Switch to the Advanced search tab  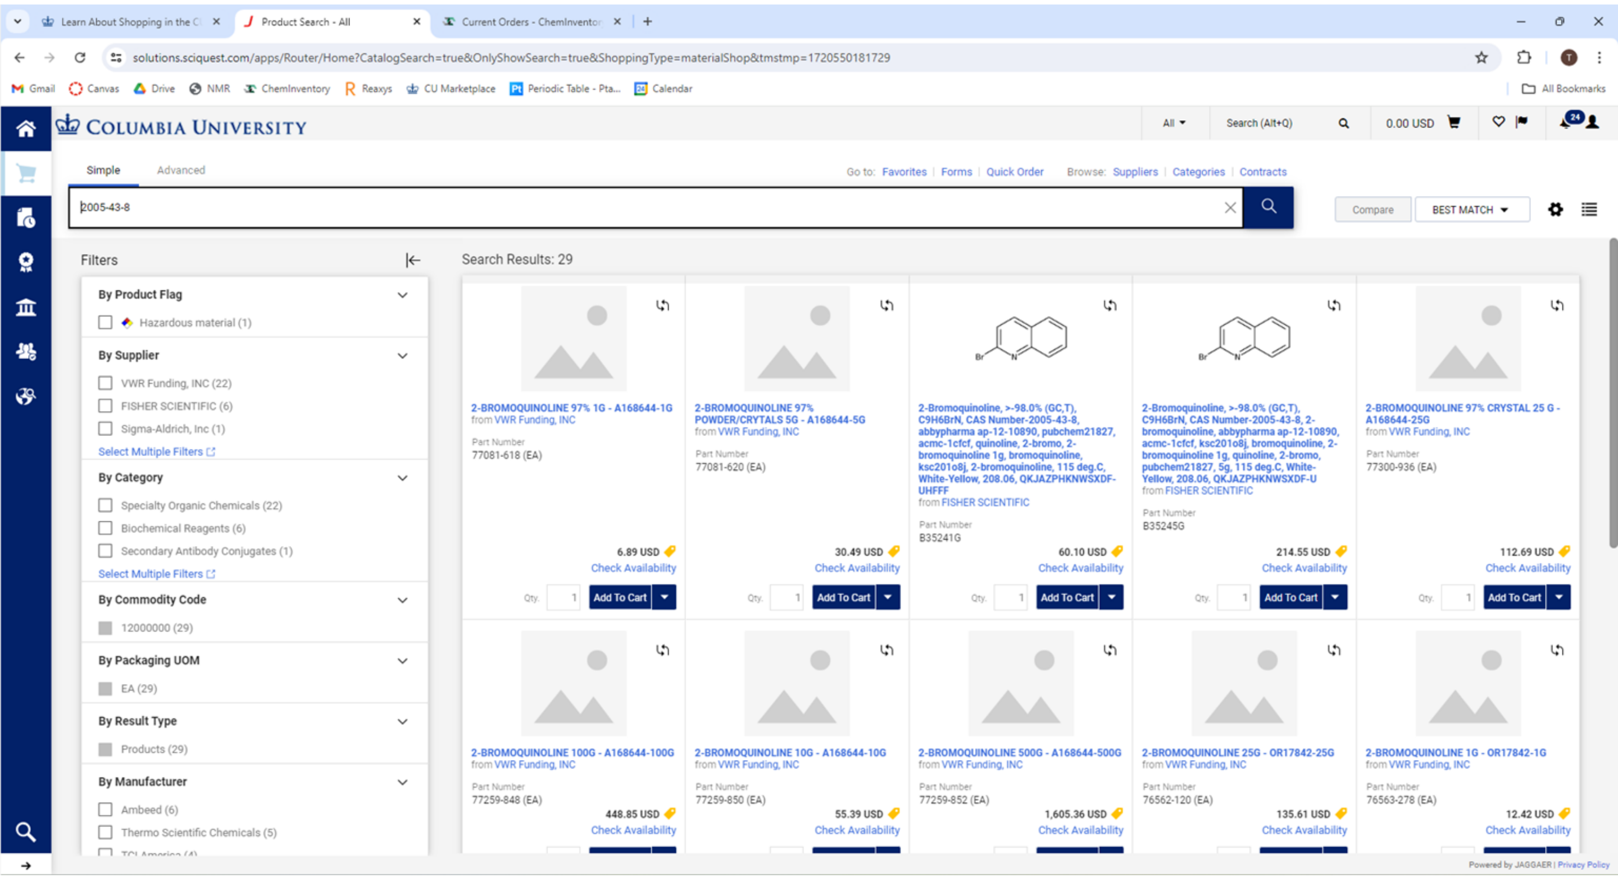point(181,170)
